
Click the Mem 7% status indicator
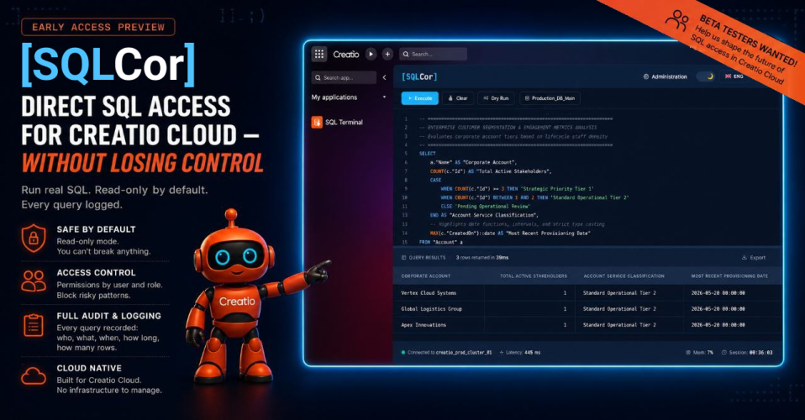coord(700,352)
